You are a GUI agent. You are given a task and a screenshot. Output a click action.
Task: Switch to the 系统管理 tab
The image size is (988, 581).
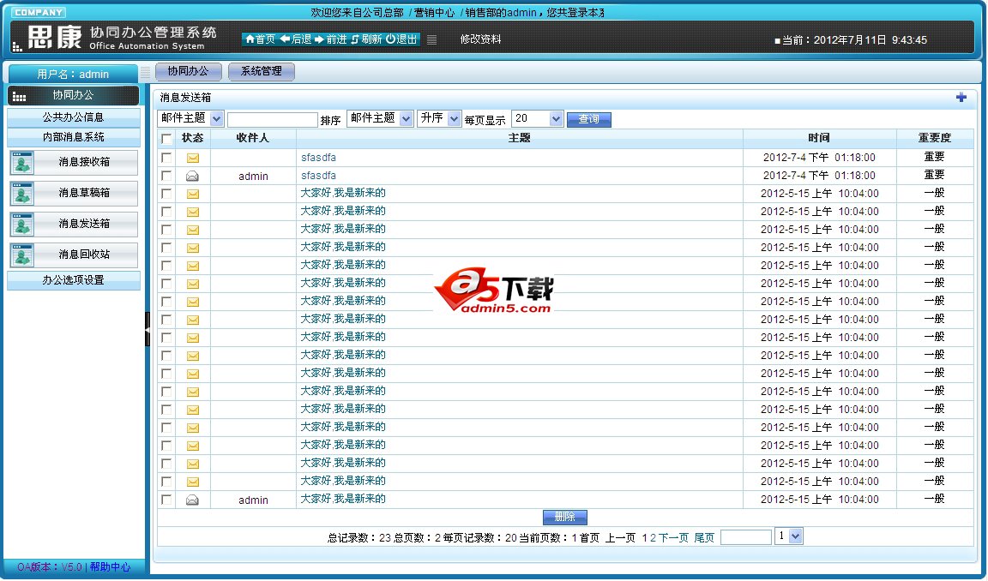click(x=262, y=72)
